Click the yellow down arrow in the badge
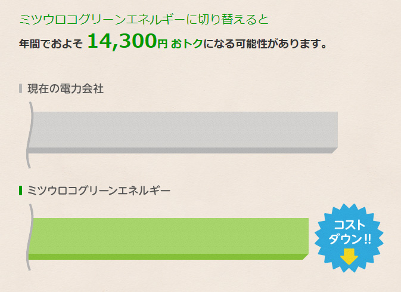This screenshot has height=292, width=401. point(349,257)
